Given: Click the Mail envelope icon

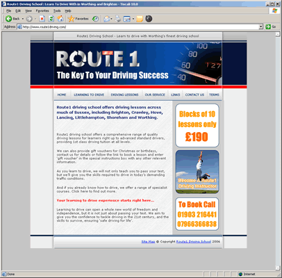Looking at the screenshot, I should (106, 19).
